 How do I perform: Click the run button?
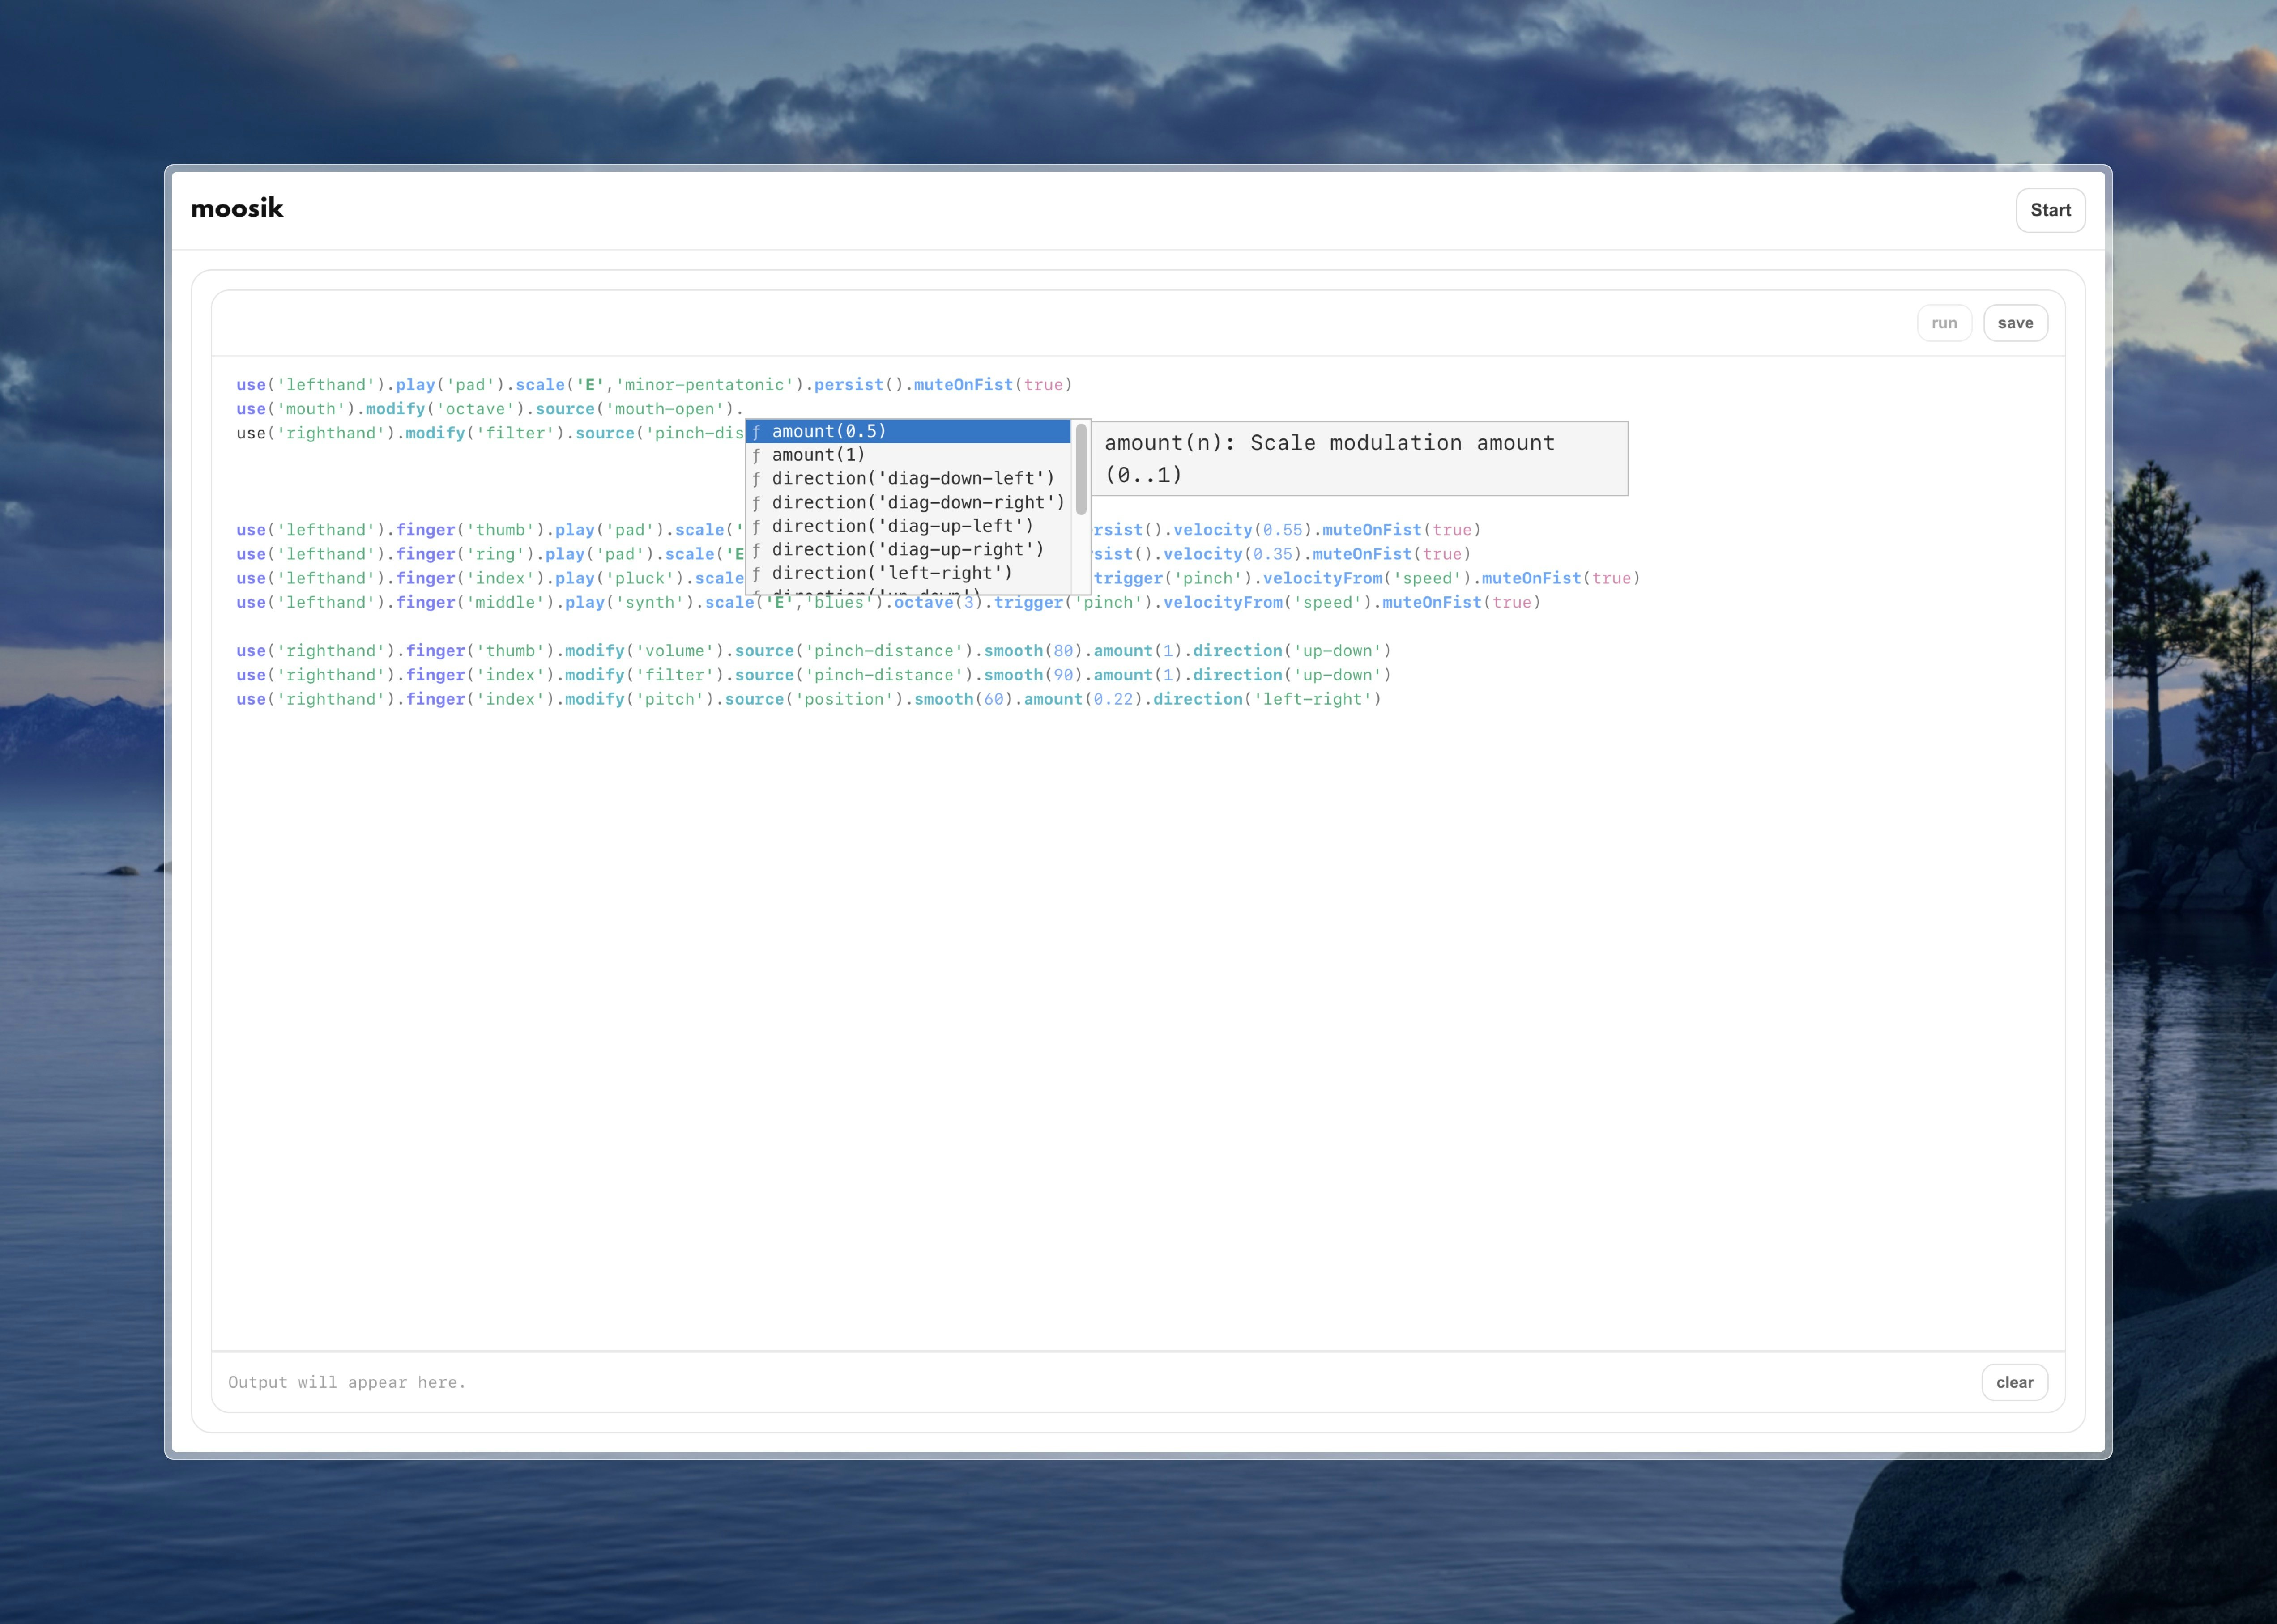(1944, 322)
